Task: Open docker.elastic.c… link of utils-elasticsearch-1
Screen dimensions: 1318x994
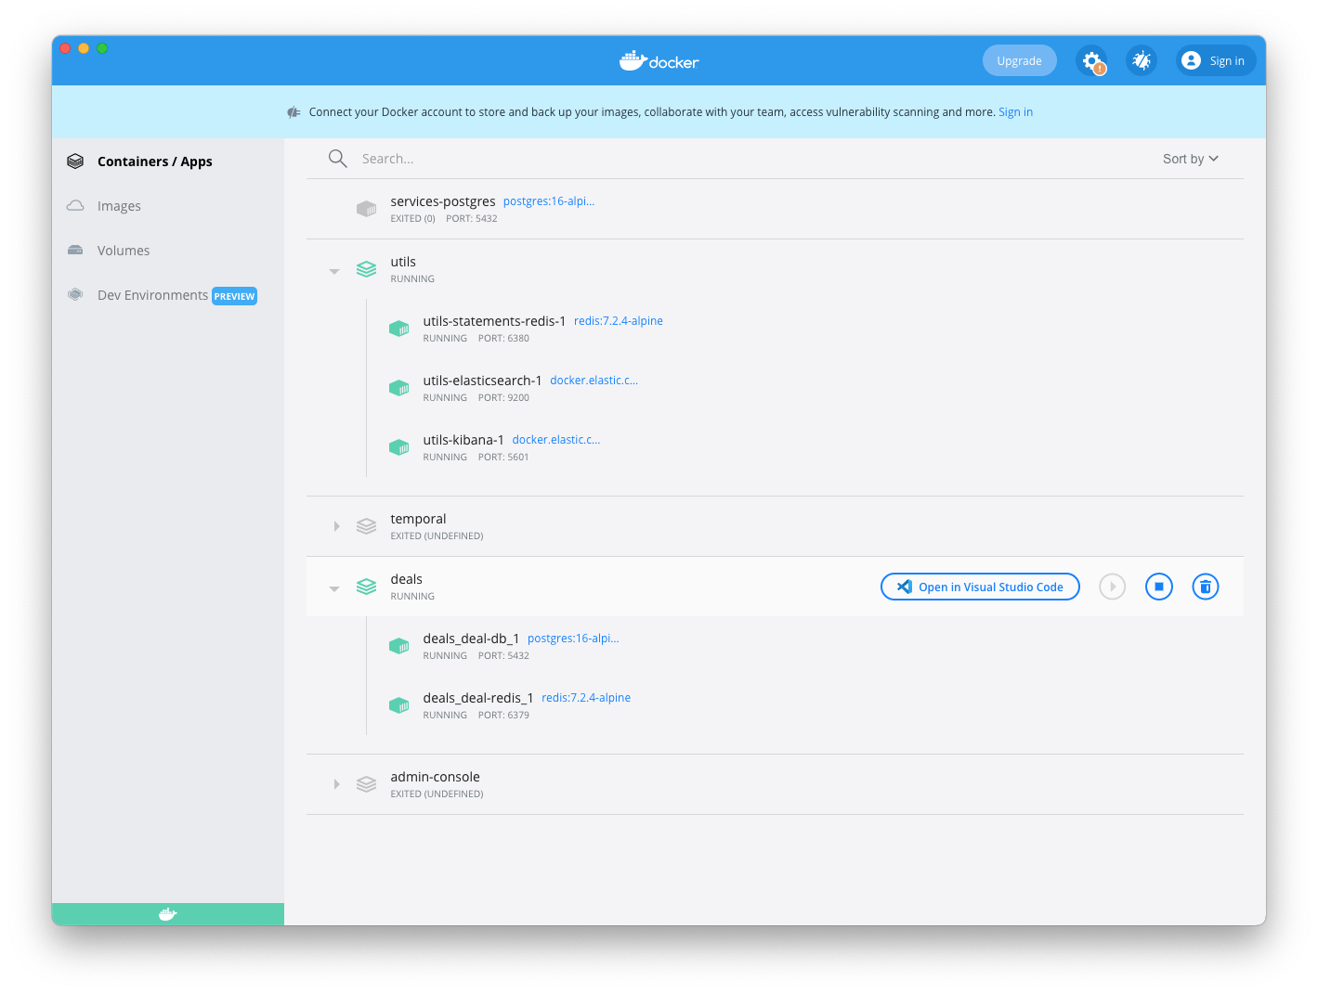Action: (594, 381)
